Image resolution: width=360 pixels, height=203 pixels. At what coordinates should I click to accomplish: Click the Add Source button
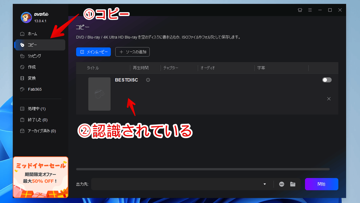pyautogui.click(x=132, y=52)
